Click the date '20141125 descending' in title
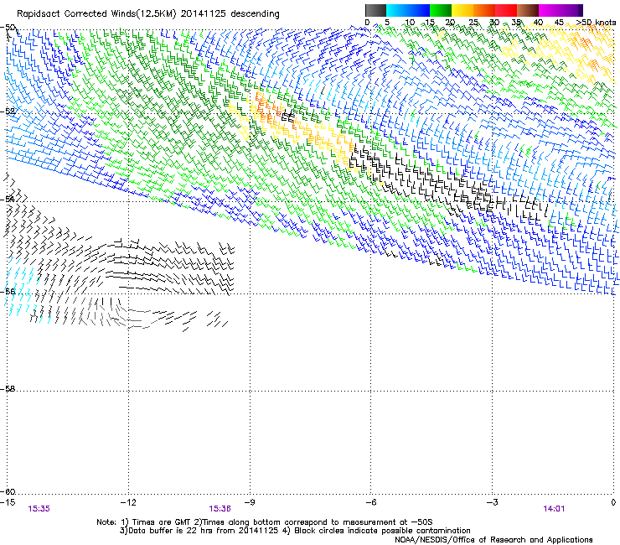The width and height of the screenshot is (620, 545). [x=230, y=14]
